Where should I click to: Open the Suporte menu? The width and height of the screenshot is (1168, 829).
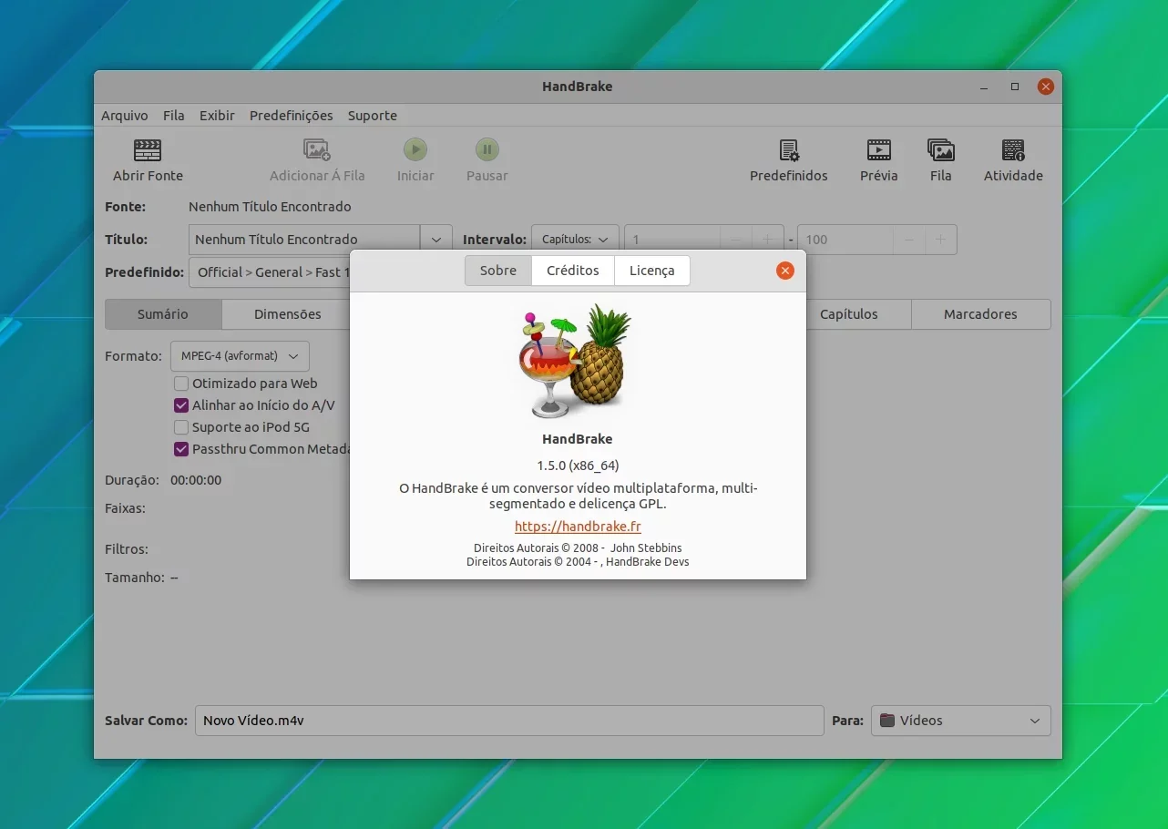[373, 116]
